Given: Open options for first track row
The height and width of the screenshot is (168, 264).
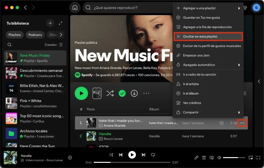Looking at the screenshot, I should coord(242,123).
